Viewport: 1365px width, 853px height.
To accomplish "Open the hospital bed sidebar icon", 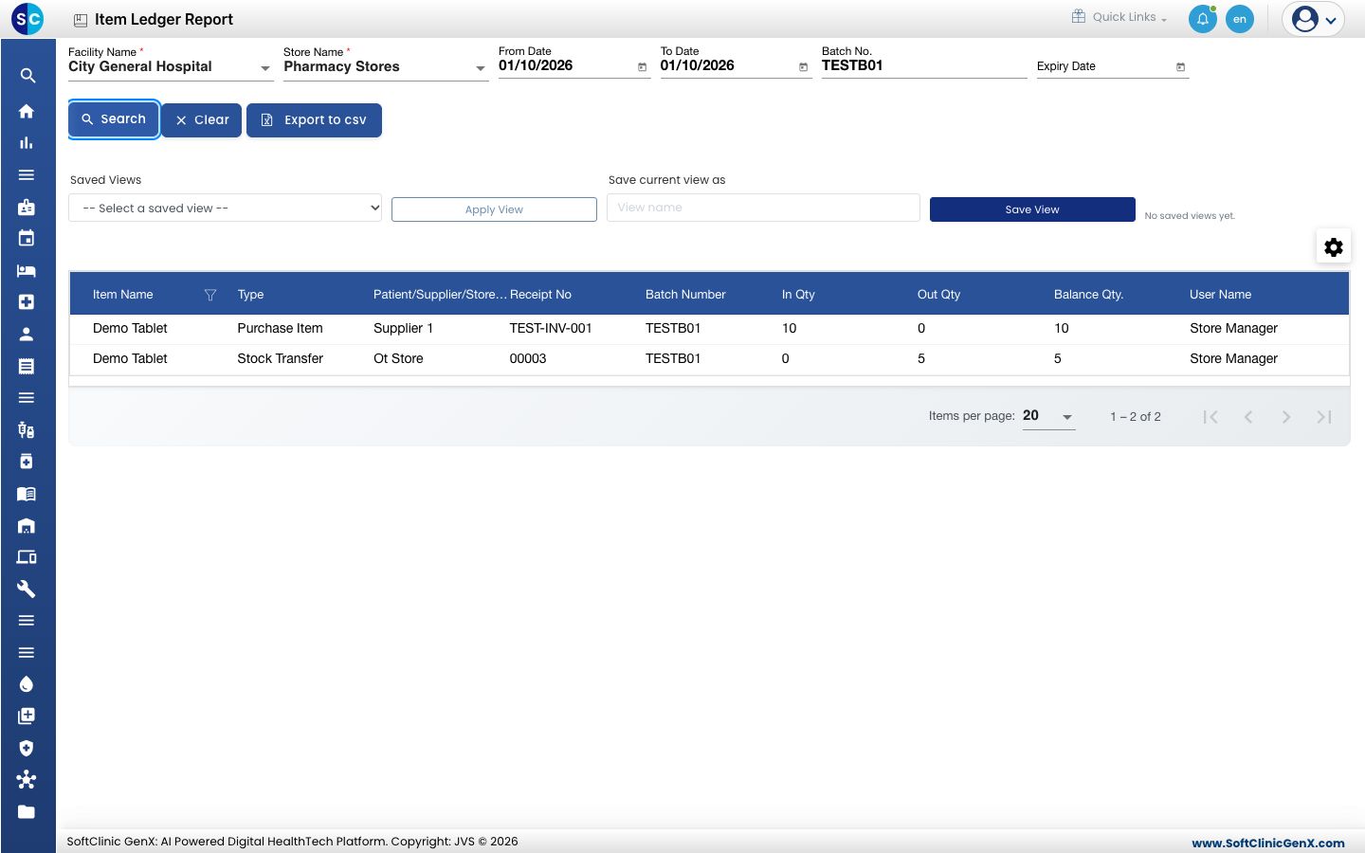I will (x=27, y=270).
